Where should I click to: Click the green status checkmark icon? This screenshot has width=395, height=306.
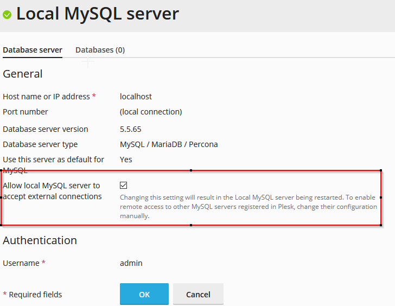(7, 15)
